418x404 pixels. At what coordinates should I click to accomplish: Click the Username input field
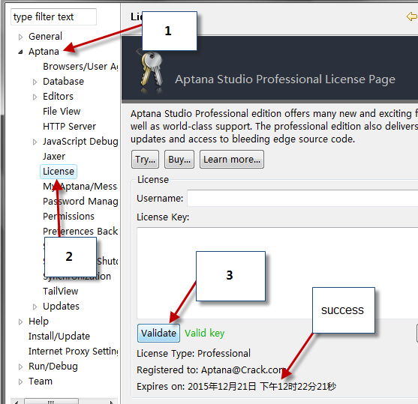tap(302, 198)
